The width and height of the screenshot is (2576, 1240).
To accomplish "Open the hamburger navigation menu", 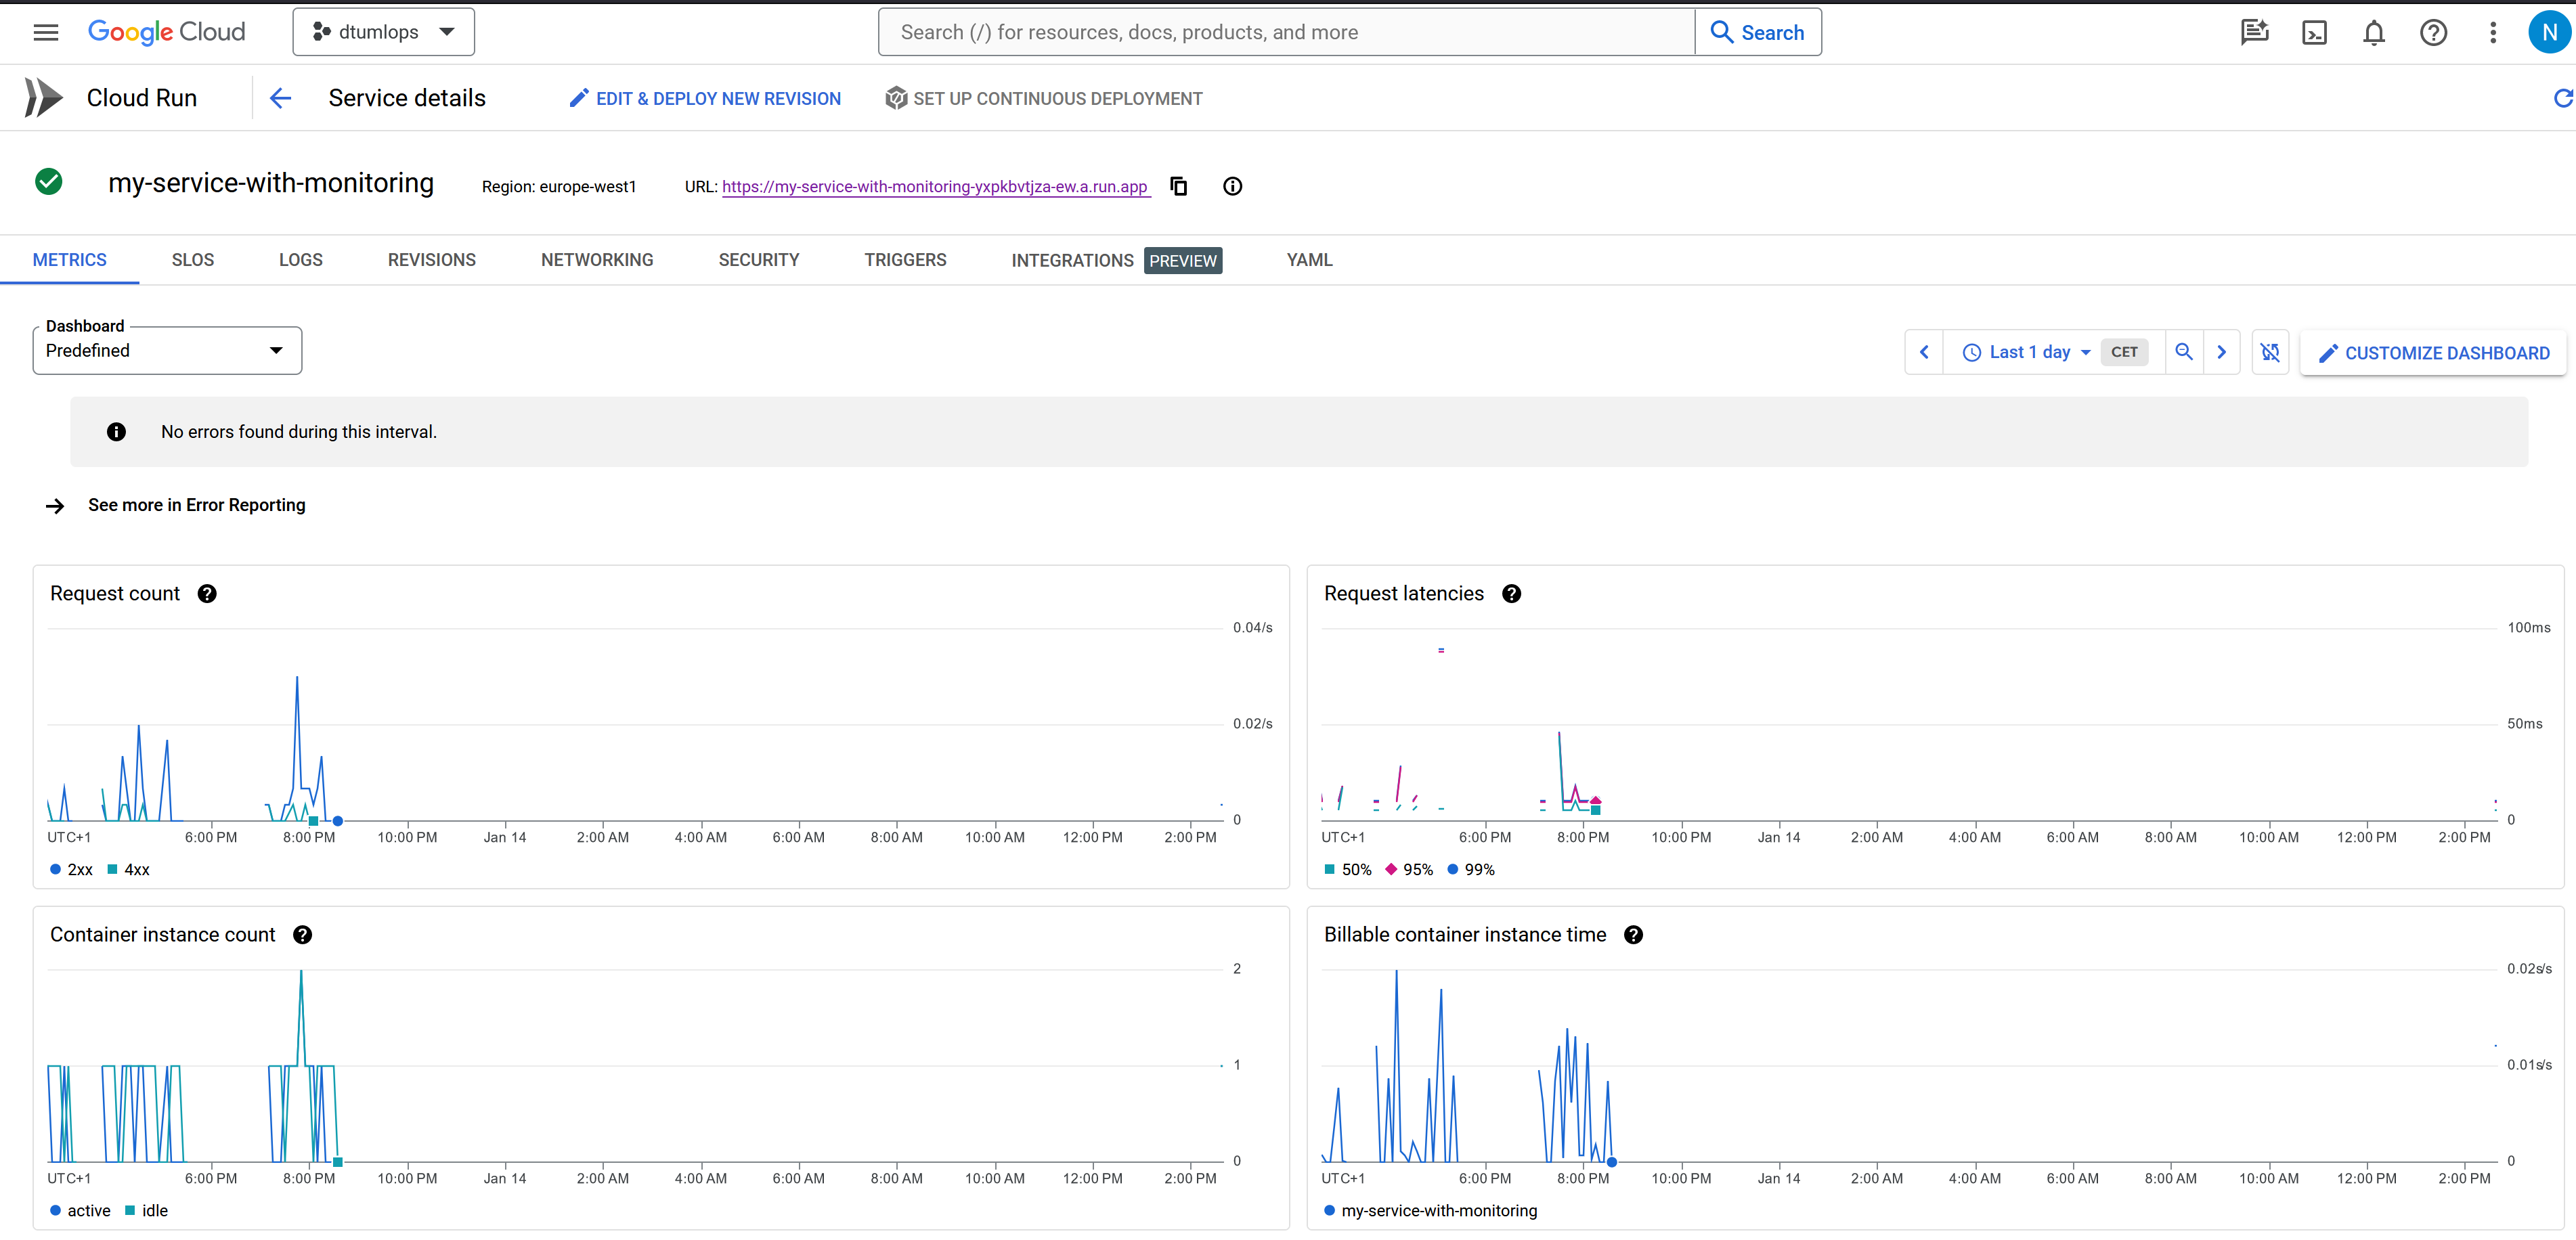I will pyautogui.click(x=46, y=32).
